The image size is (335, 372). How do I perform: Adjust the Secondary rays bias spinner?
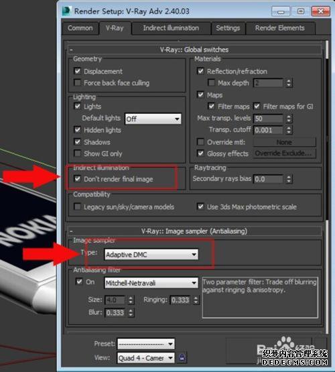[289, 179]
